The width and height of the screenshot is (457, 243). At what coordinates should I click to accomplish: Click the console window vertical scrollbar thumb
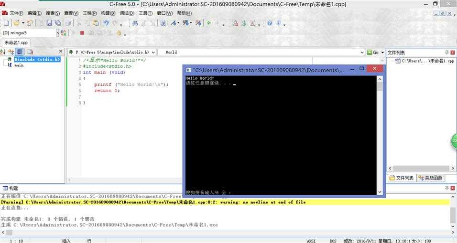click(x=380, y=86)
